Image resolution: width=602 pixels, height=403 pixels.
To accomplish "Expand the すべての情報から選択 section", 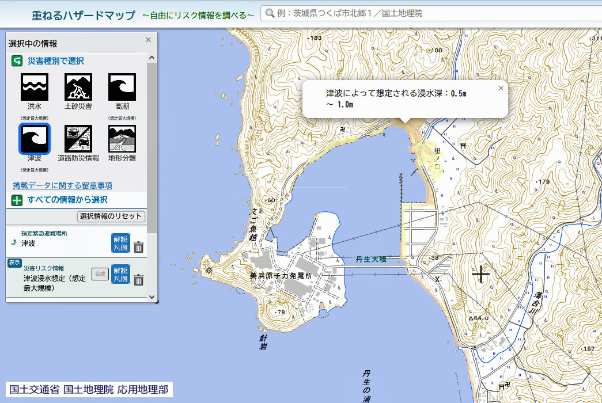I will 17,200.
